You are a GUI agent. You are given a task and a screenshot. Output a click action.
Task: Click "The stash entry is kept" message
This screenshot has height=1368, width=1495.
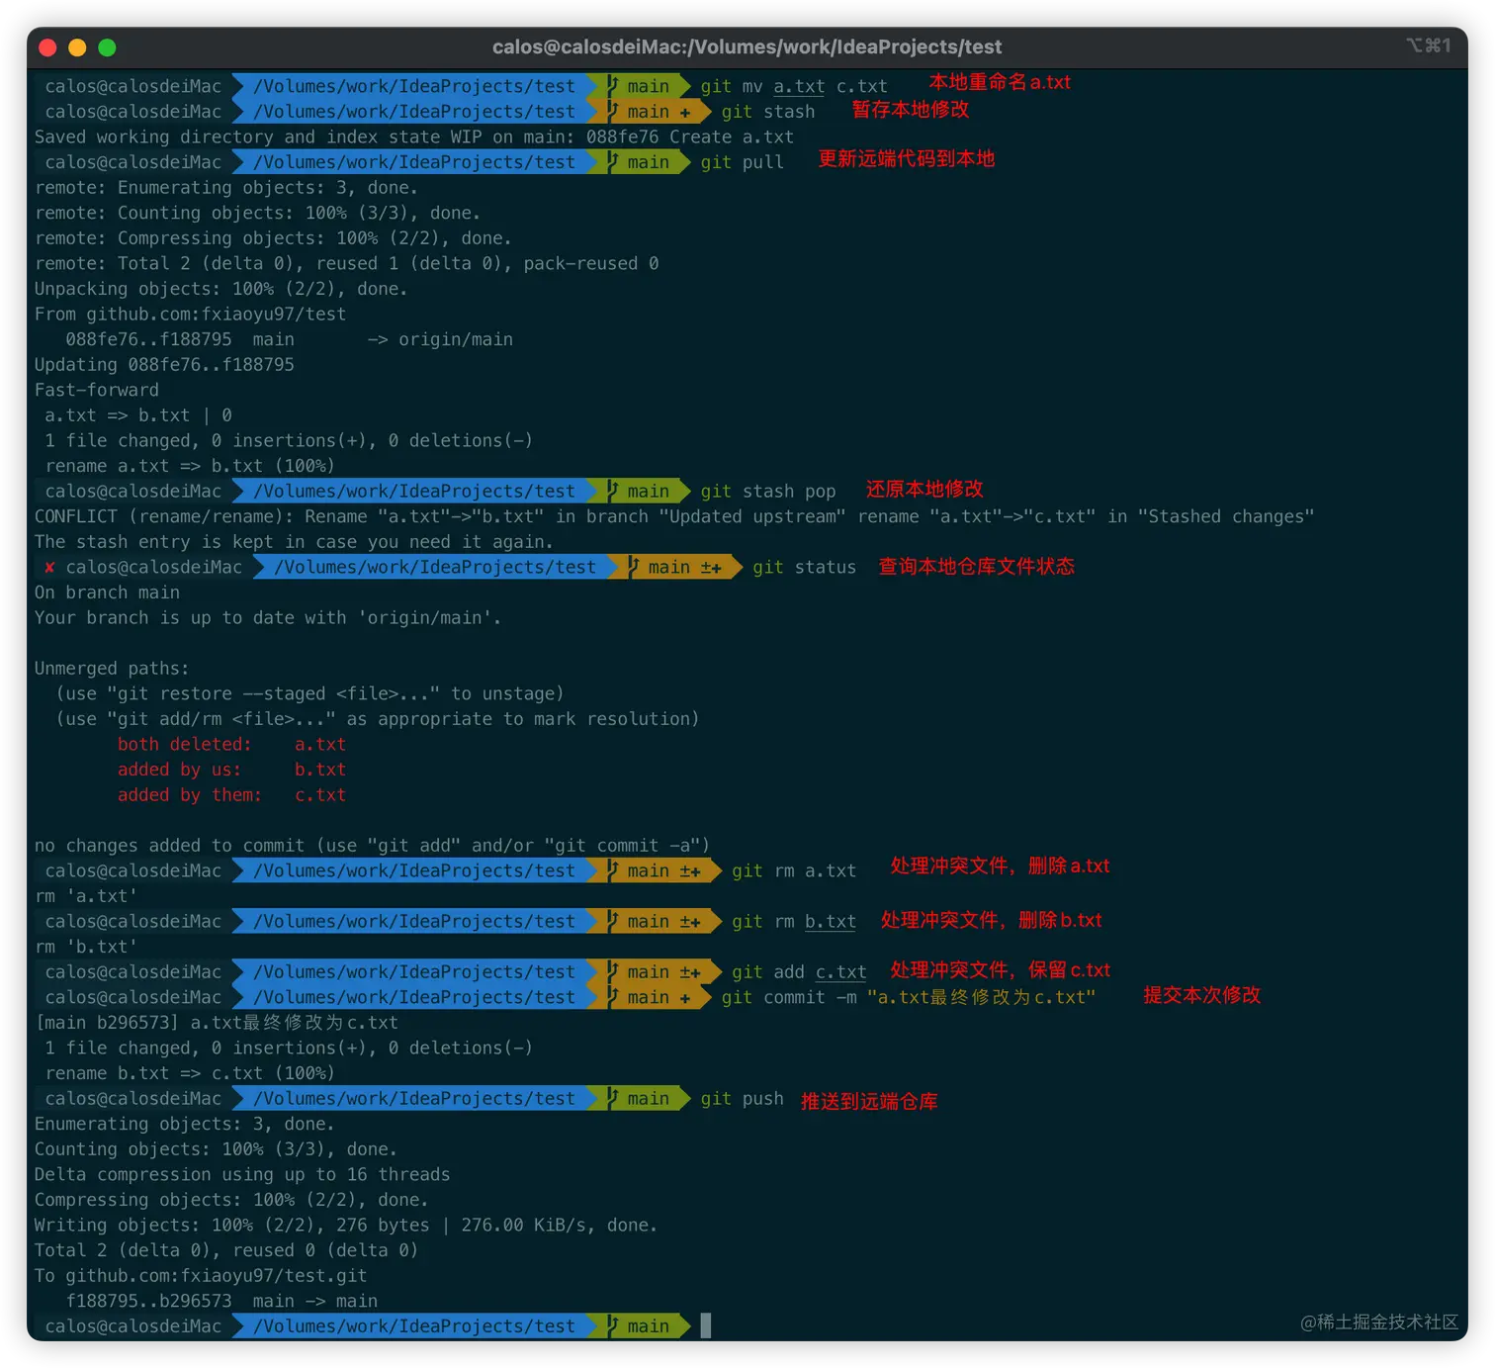click(294, 542)
